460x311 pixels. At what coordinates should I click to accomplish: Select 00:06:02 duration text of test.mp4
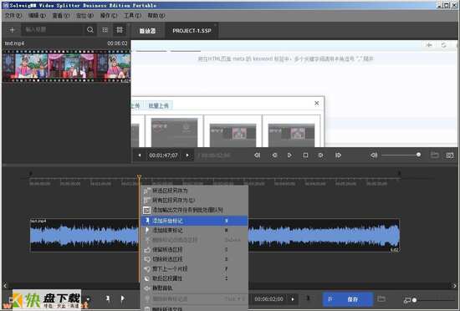[117, 43]
